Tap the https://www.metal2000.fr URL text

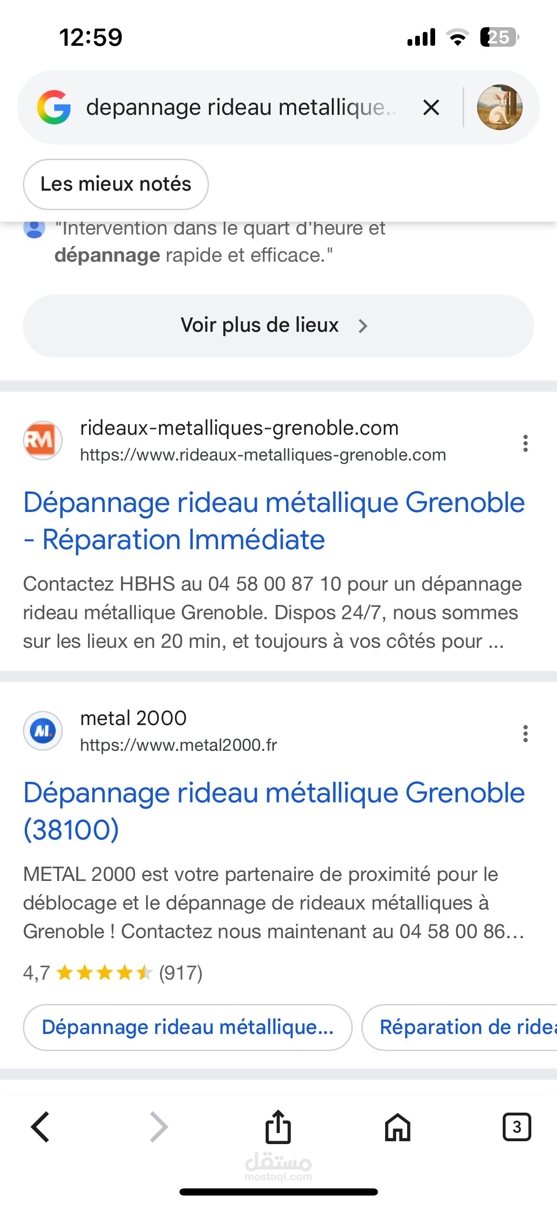(179, 745)
